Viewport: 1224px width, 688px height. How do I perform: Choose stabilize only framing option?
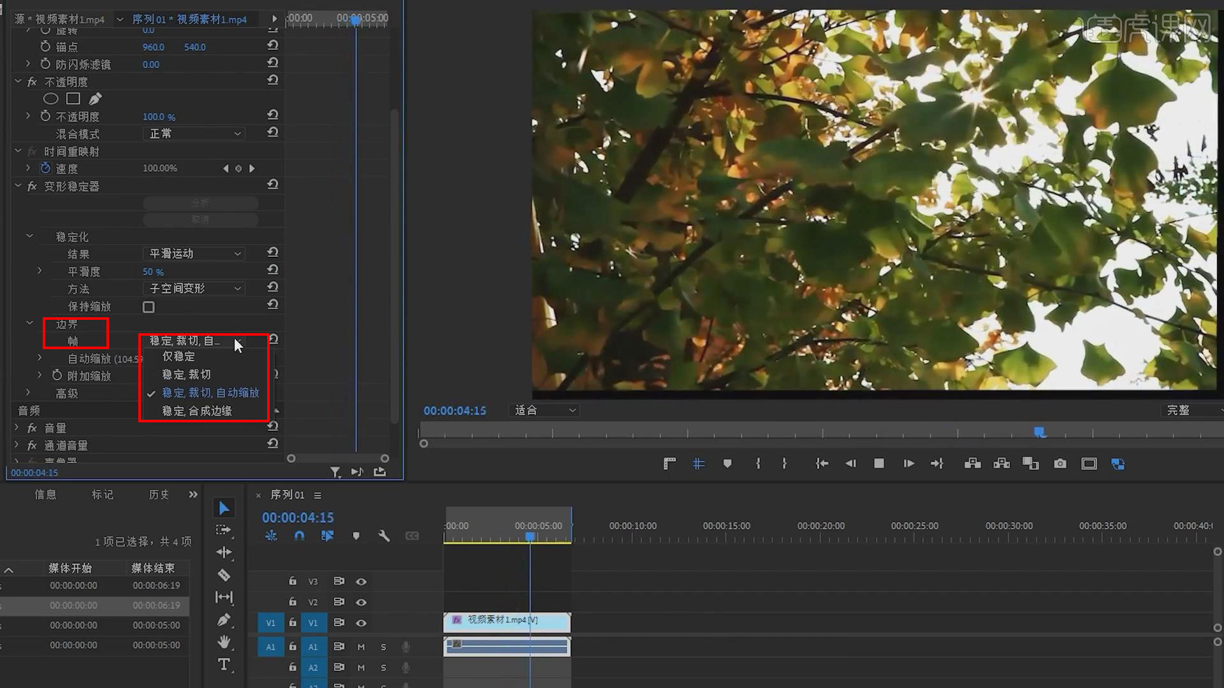[178, 357]
